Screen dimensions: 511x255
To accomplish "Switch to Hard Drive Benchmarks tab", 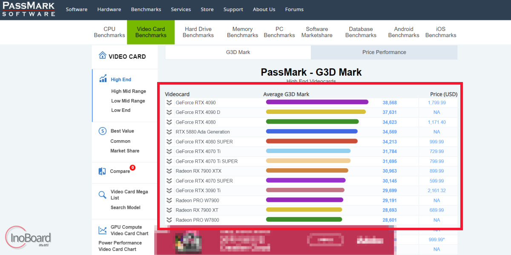I will (x=198, y=32).
